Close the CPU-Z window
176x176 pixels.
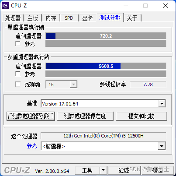coord(166,6)
